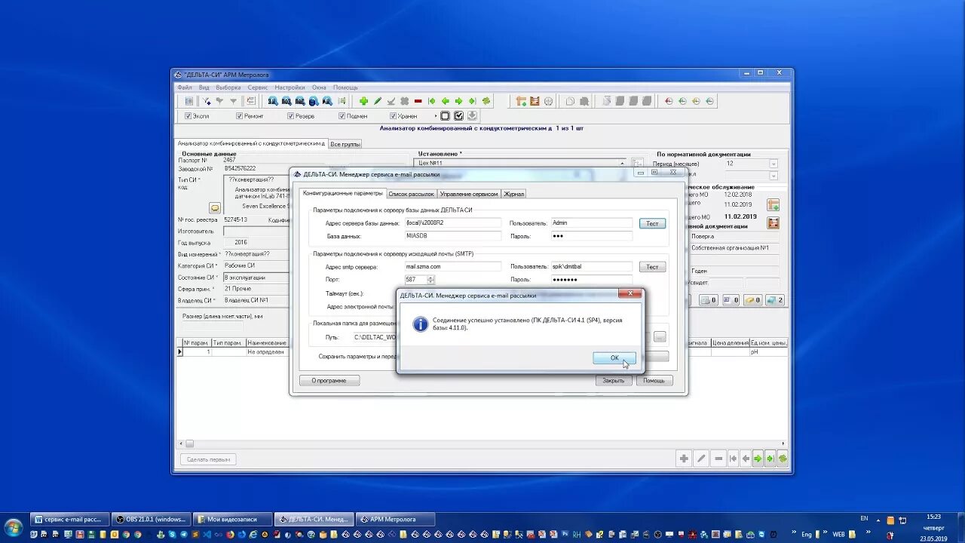Select the Все группы tab
Viewport: 965px width, 543px height.
(x=345, y=144)
